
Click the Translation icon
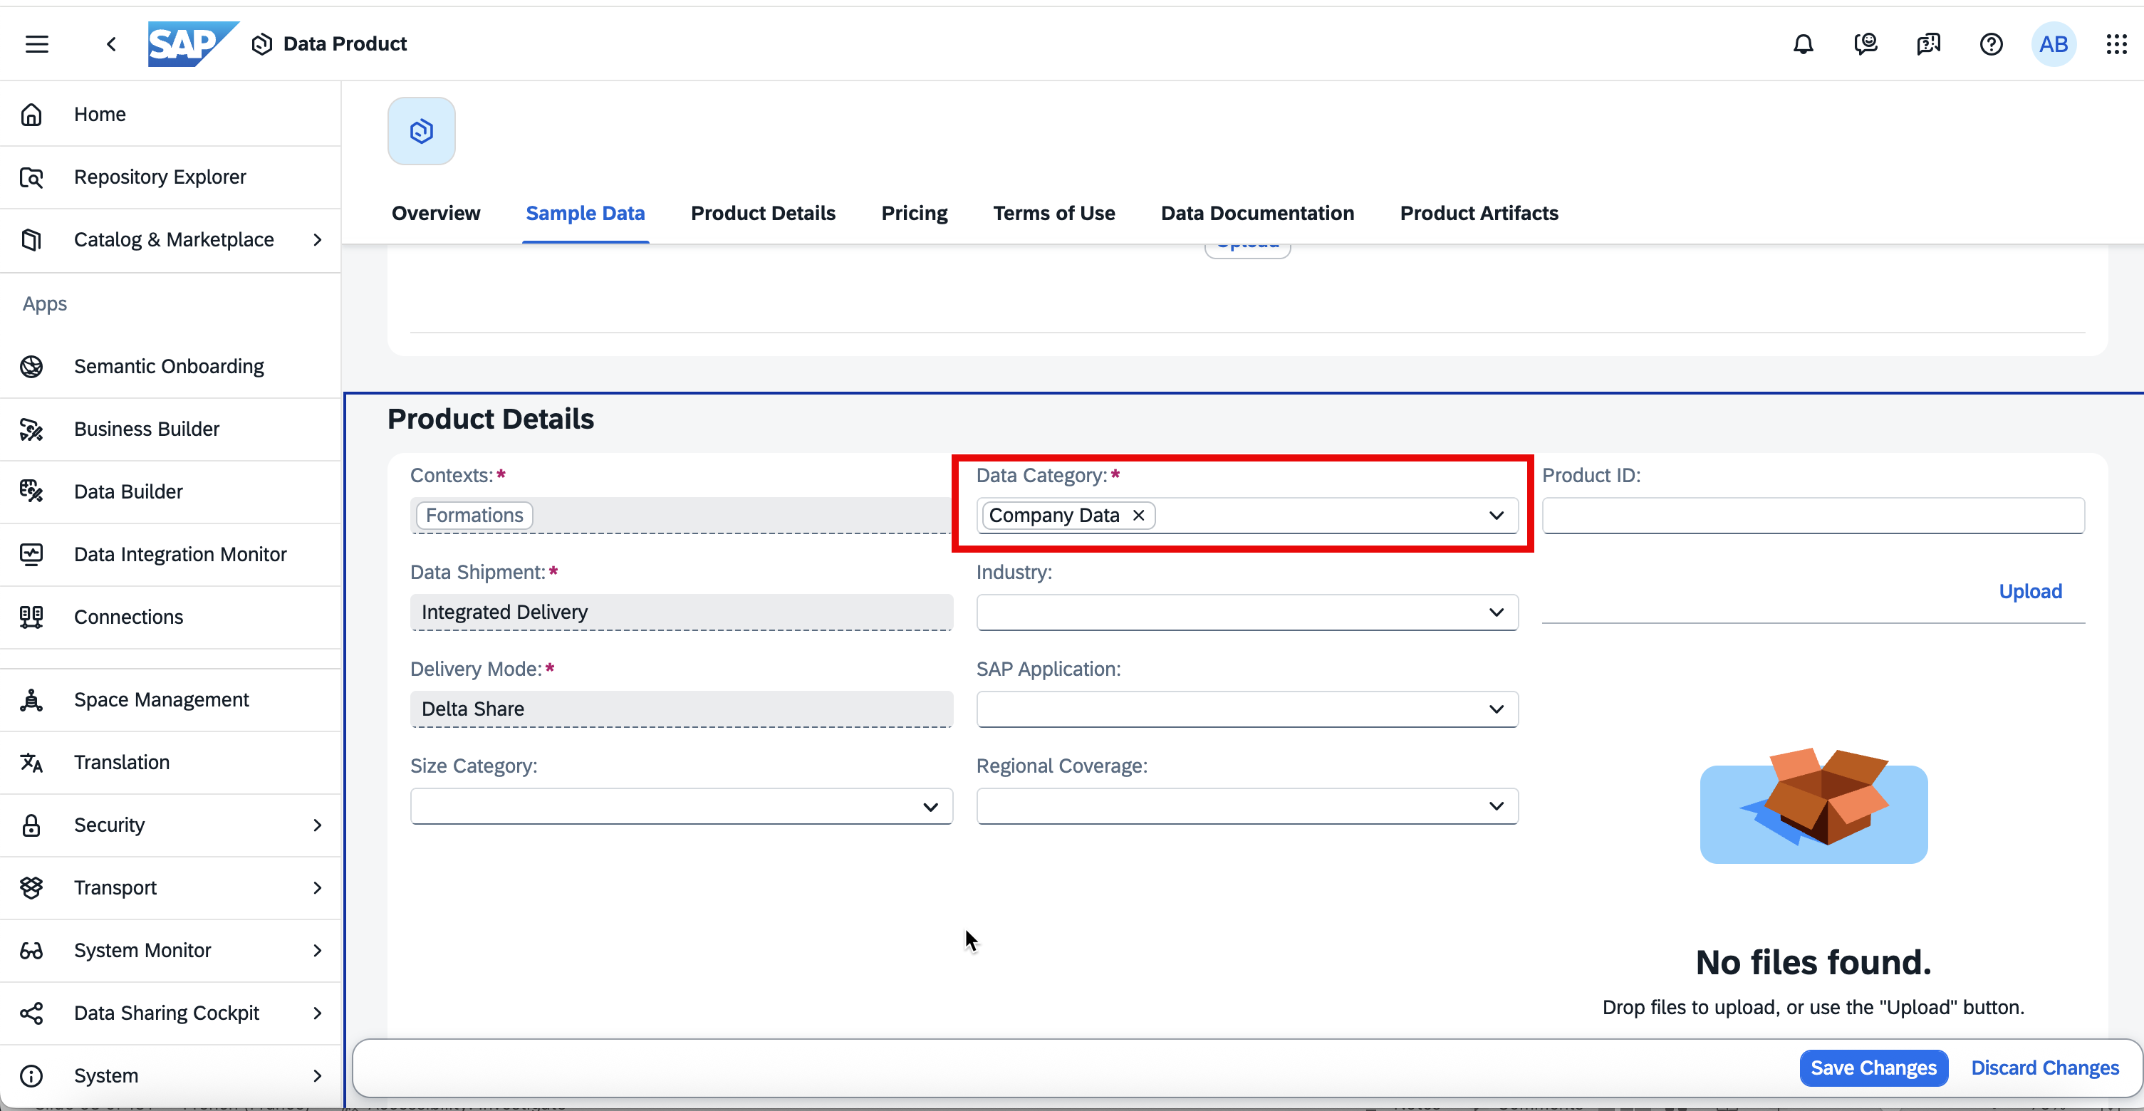[x=31, y=762]
